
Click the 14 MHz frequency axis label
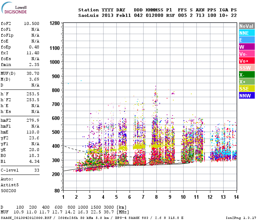point(236,197)
